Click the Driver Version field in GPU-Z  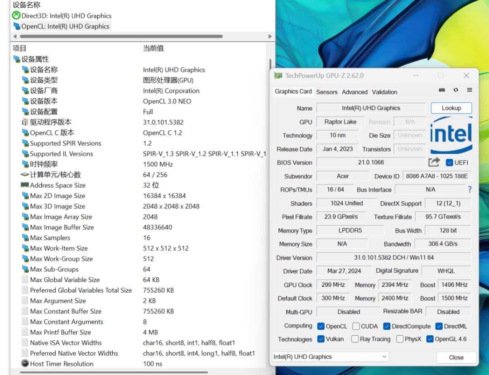393,257
